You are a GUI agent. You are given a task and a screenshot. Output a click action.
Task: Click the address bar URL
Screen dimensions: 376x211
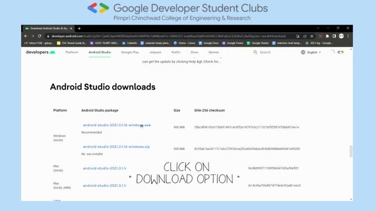[x=169, y=36]
